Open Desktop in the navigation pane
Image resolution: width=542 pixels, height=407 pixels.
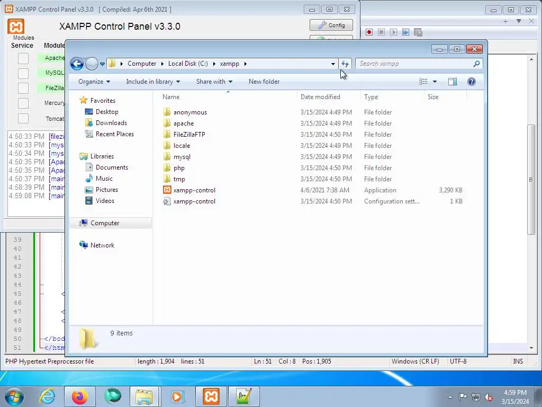[107, 112]
